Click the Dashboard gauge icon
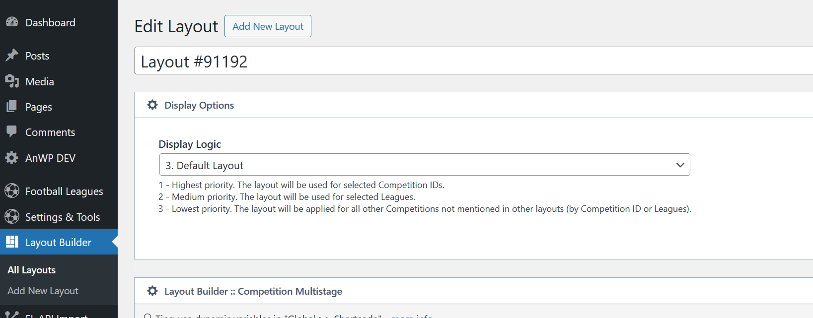The height and width of the screenshot is (318, 813). (12, 22)
